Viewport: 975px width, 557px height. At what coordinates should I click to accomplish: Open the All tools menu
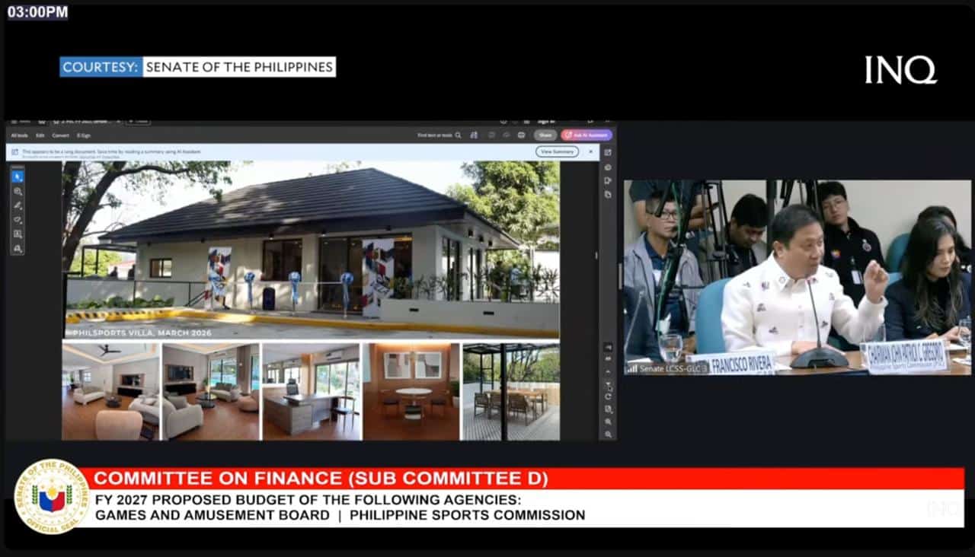click(x=19, y=135)
